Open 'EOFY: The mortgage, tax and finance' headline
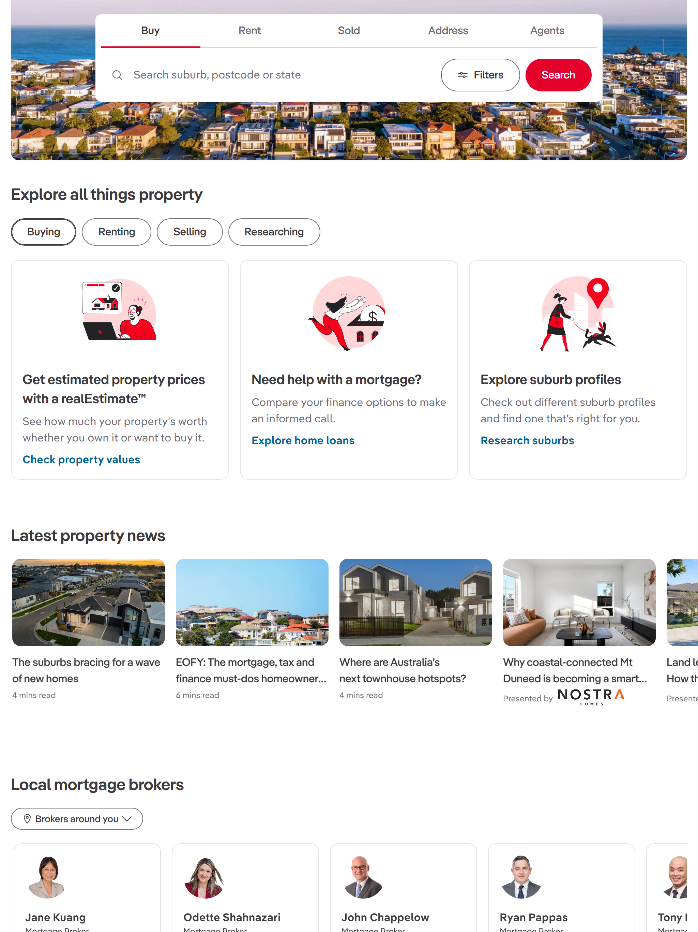This screenshot has height=932, width=698. click(x=251, y=670)
